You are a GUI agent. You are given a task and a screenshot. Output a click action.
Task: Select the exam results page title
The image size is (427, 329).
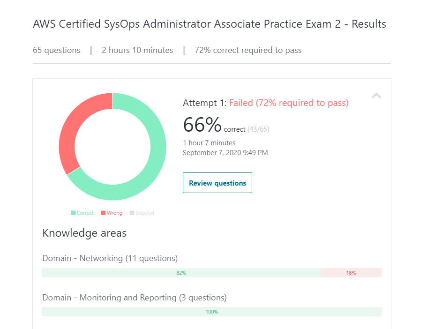click(x=210, y=24)
